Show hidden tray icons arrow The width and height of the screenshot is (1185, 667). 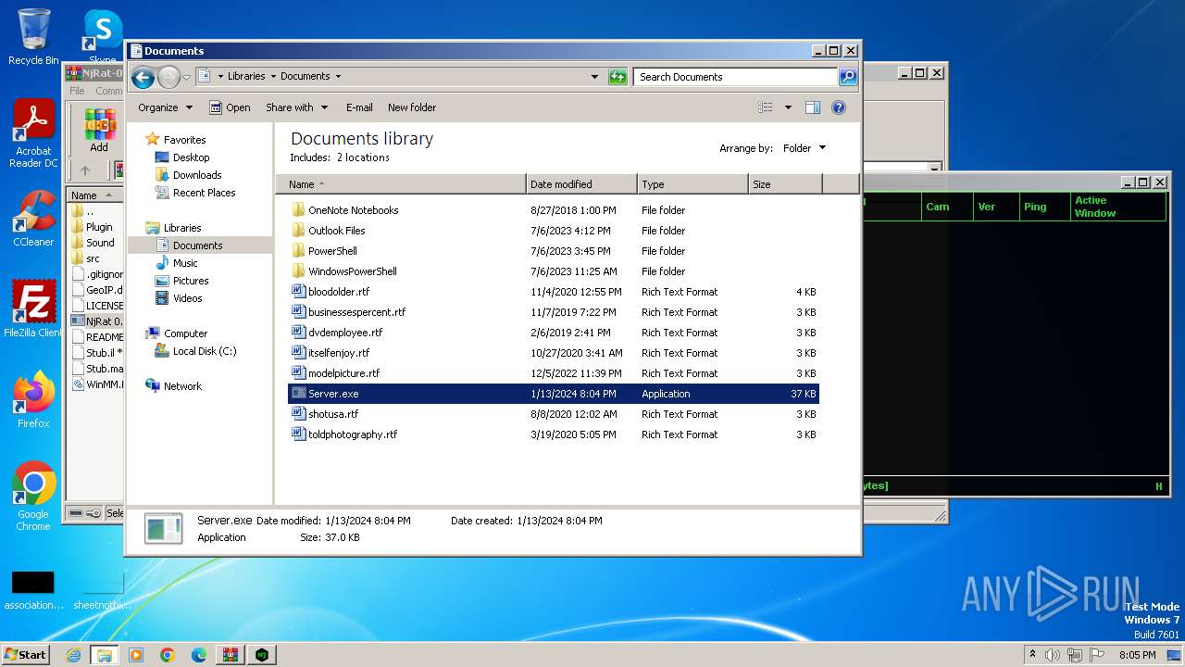[1033, 655]
